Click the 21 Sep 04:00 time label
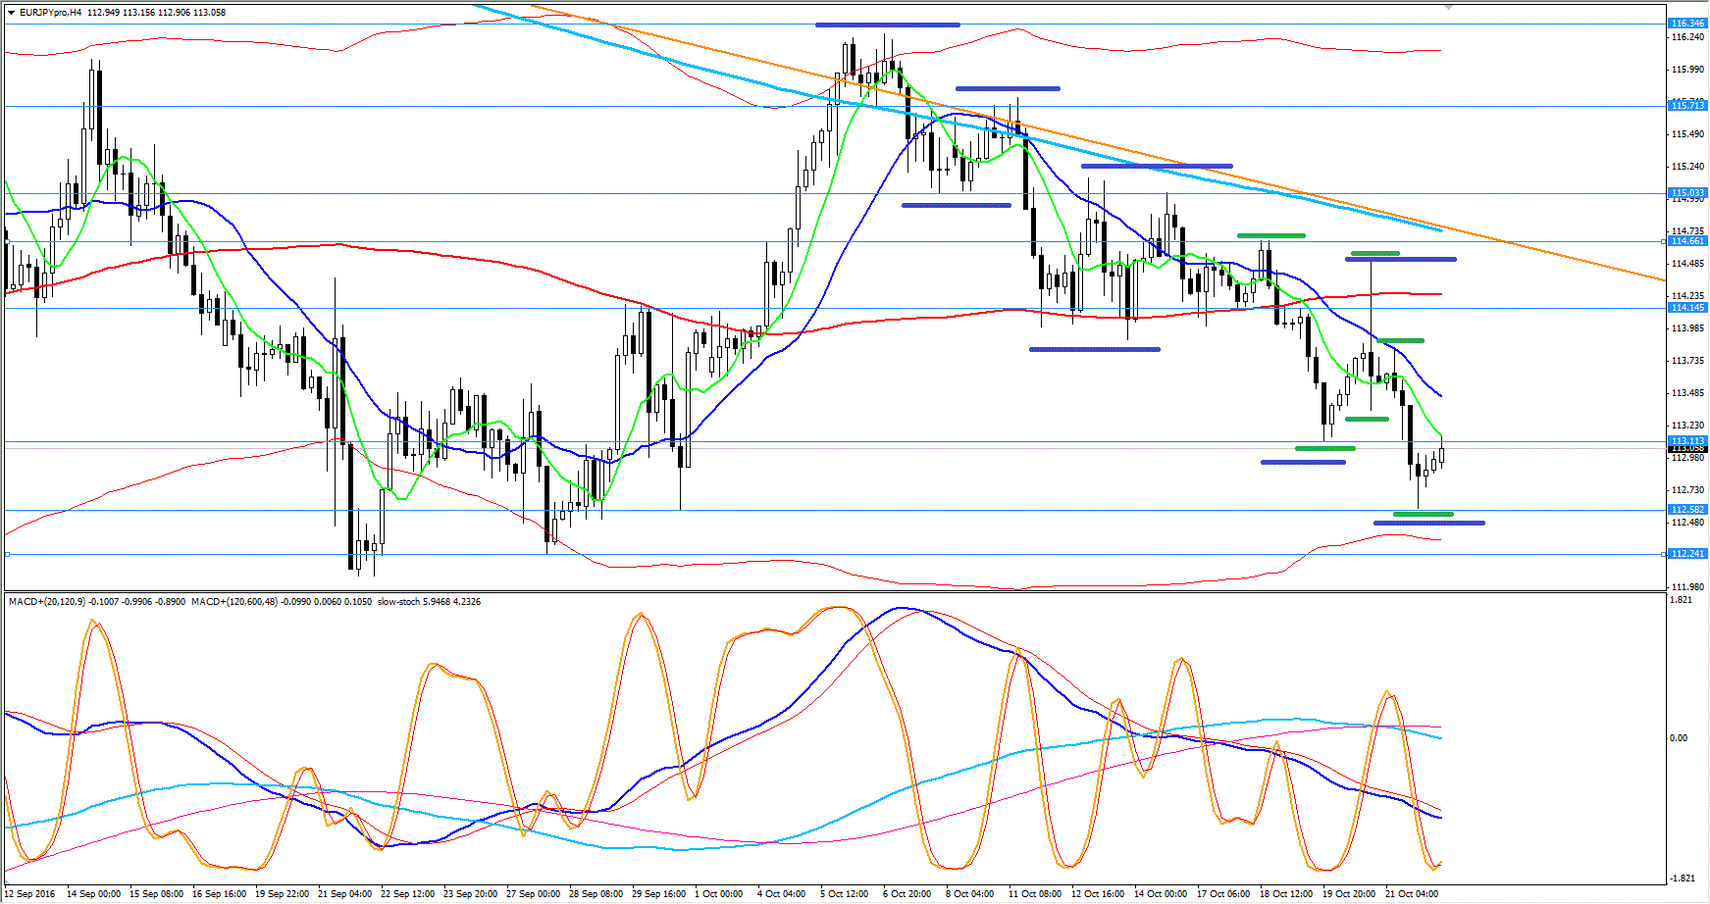 point(344,894)
